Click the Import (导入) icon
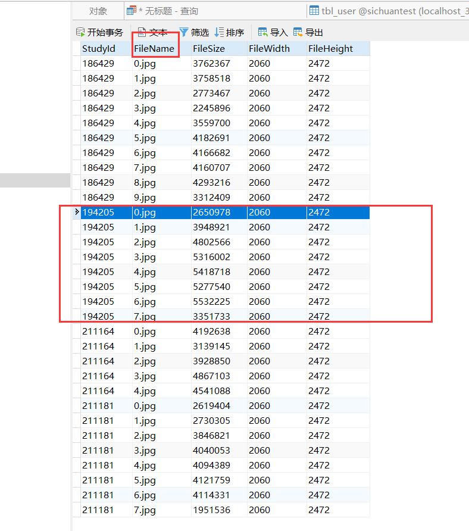This screenshot has width=469, height=531. [x=263, y=32]
